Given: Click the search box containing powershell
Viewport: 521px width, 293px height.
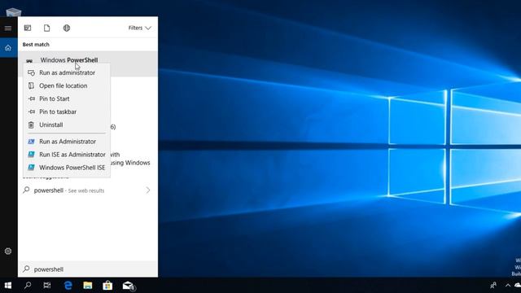Looking at the screenshot, I should click(88, 269).
